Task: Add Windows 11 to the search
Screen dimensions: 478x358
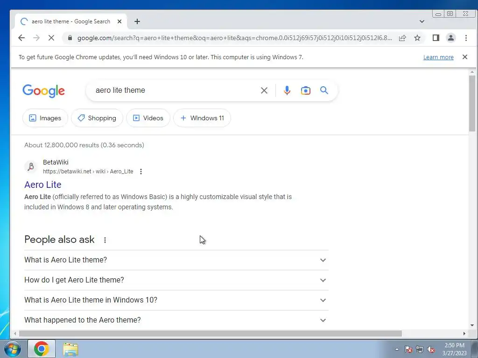Action: coord(202,118)
